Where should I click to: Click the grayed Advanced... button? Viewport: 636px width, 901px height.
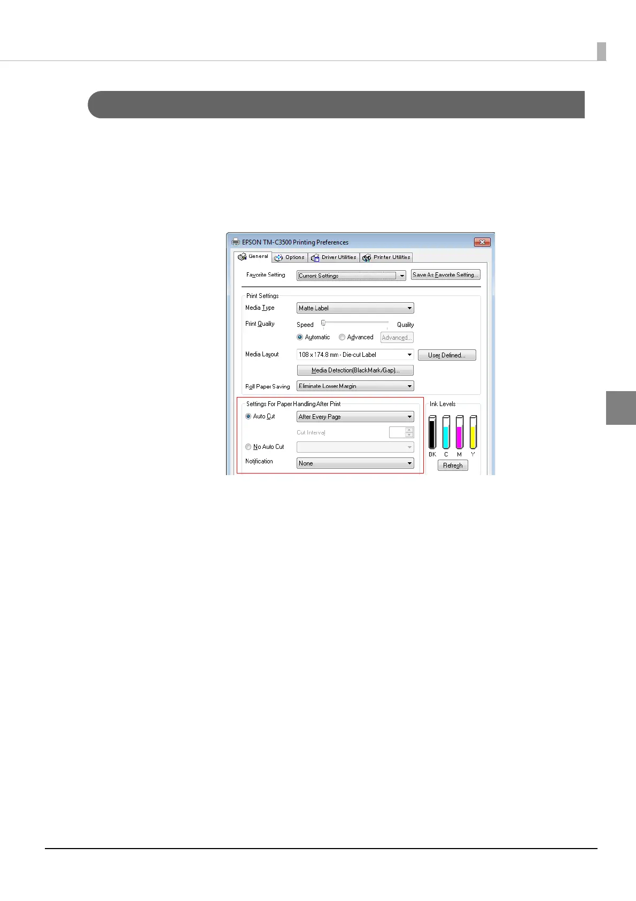click(x=397, y=338)
